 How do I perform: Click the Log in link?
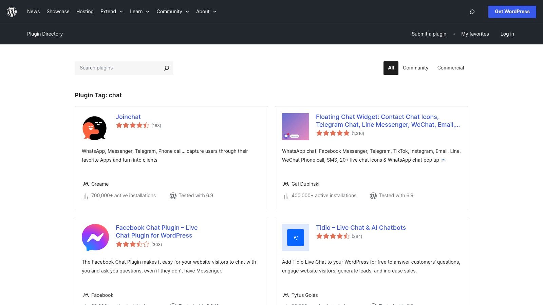pyautogui.click(x=507, y=34)
